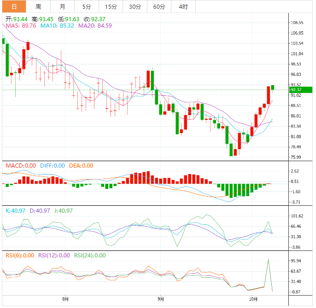Click the KDJ panel's K value label

click(15, 210)
